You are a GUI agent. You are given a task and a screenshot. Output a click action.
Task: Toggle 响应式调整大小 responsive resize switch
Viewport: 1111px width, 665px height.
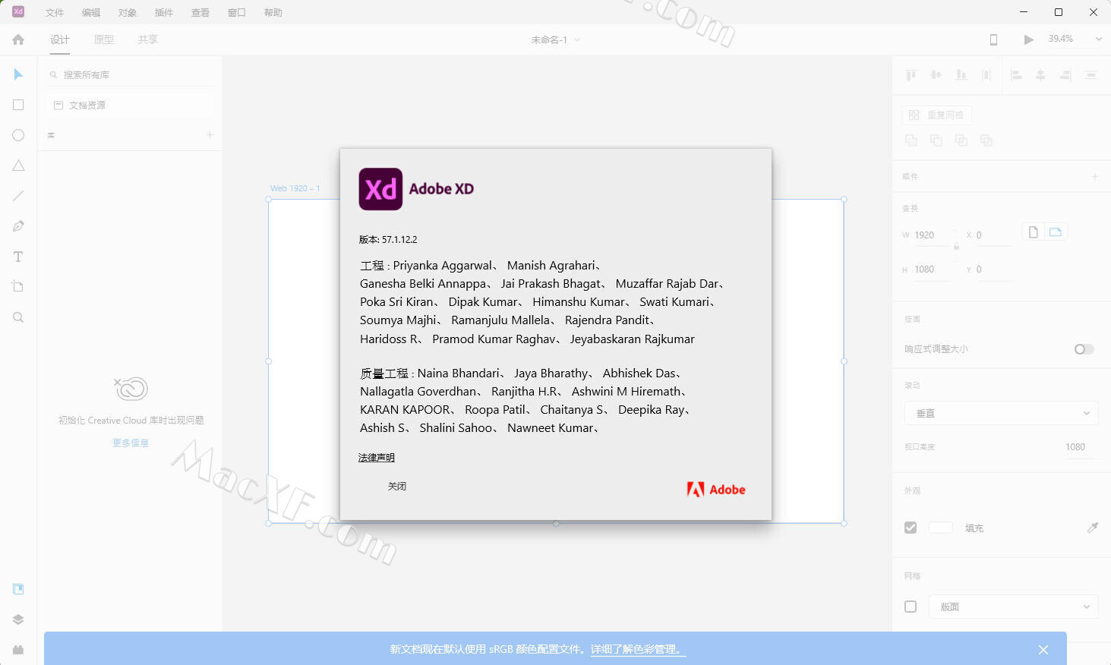pyautogui.click(x=1084, y=349)
